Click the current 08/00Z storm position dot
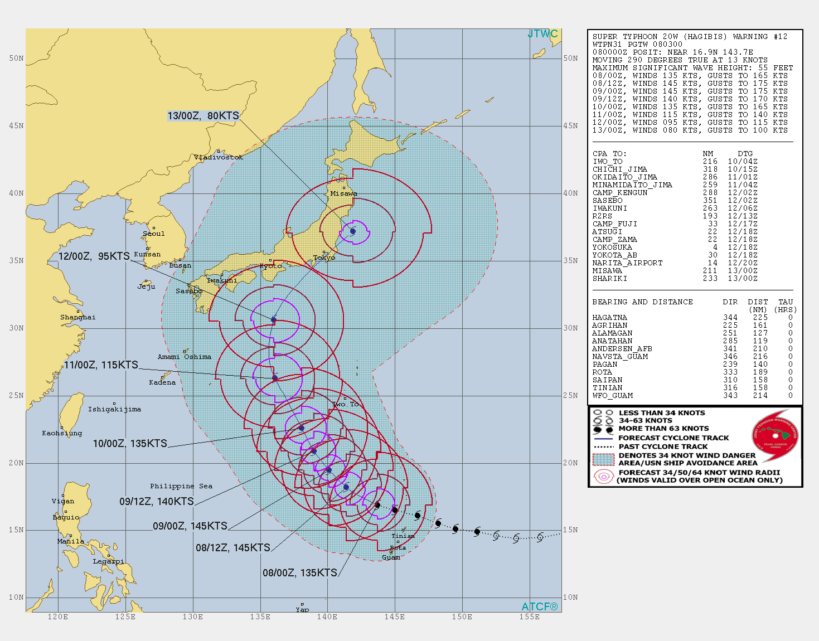Image resolution: width=819 pixels, height=641 pixels. 377,506
